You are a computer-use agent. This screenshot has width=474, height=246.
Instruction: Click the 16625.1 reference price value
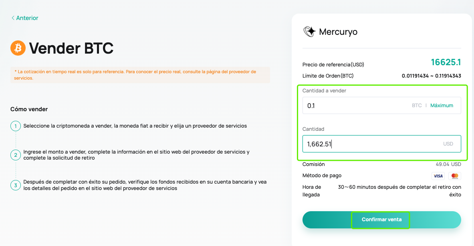click(x=446, y=62)
